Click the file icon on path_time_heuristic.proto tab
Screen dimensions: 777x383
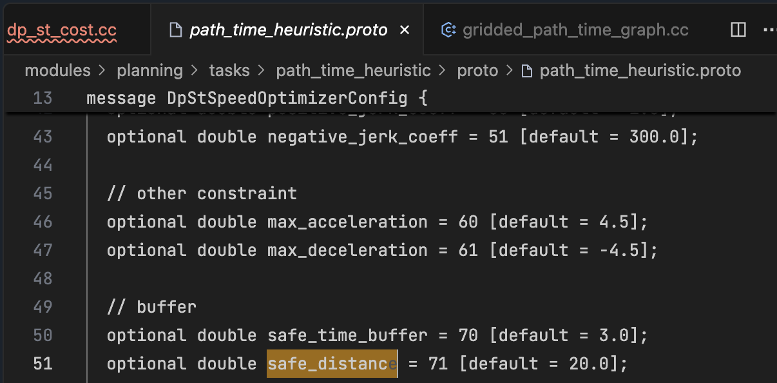click(173, 30)
